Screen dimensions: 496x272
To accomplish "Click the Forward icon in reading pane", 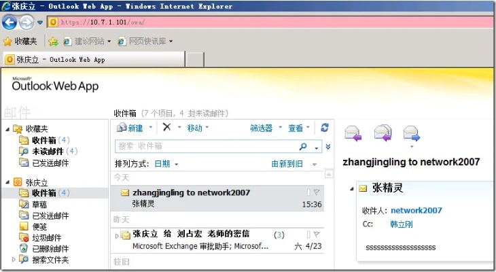I will [x=412, y=133].
